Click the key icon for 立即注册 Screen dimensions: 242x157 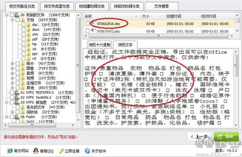(61, 151)
